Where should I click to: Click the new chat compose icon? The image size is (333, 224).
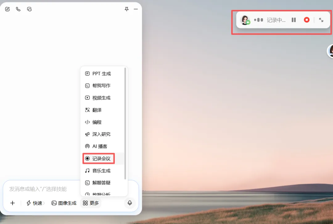[7, 9]
